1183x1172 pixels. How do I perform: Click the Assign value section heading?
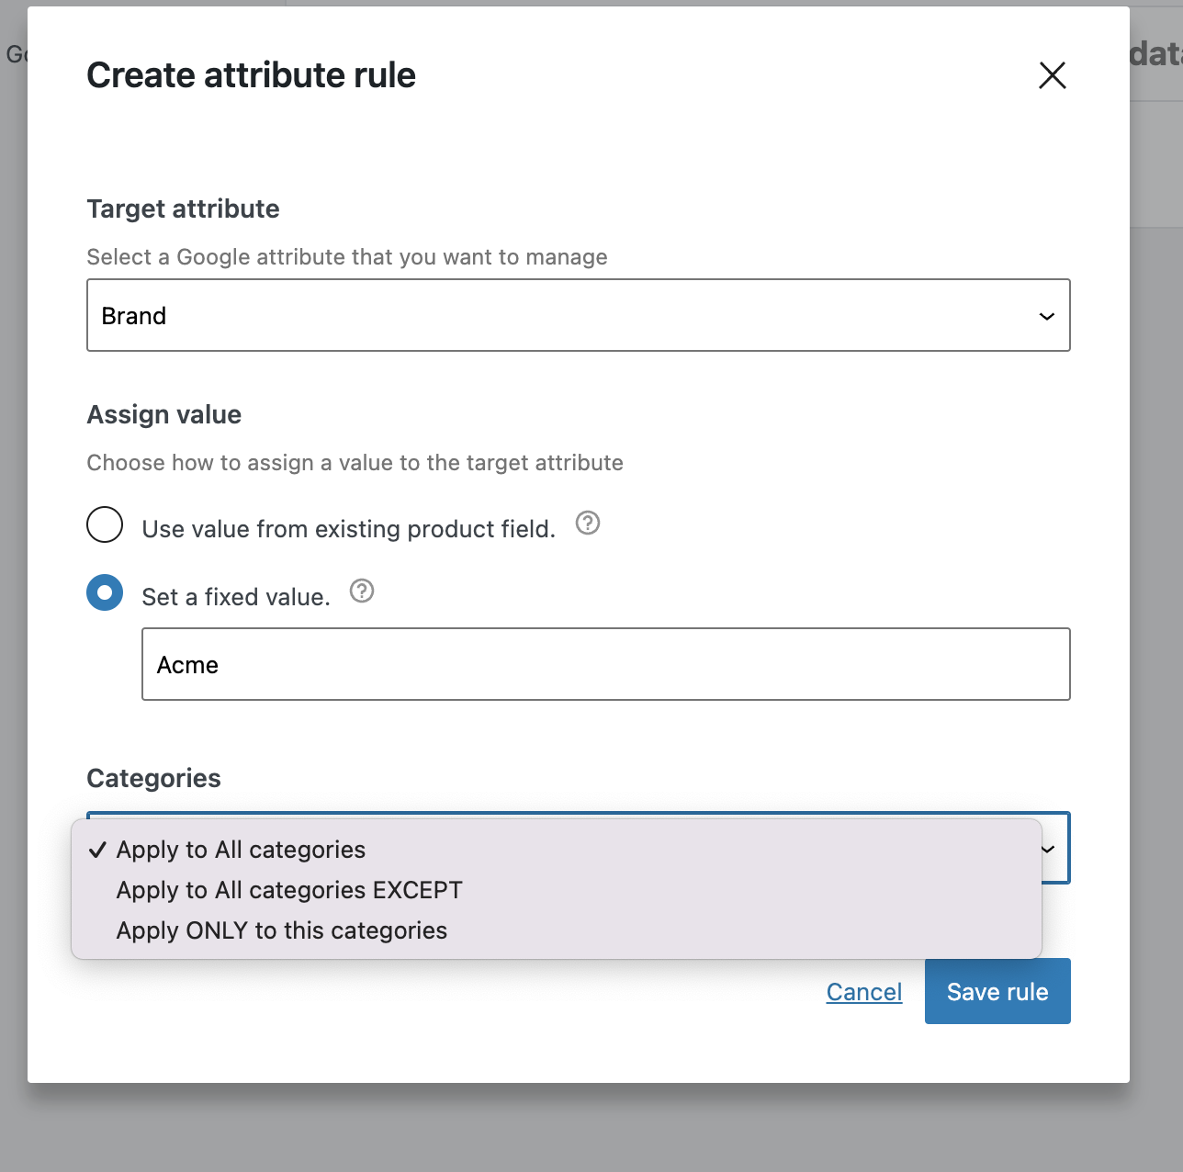click(x=163, y=414)
